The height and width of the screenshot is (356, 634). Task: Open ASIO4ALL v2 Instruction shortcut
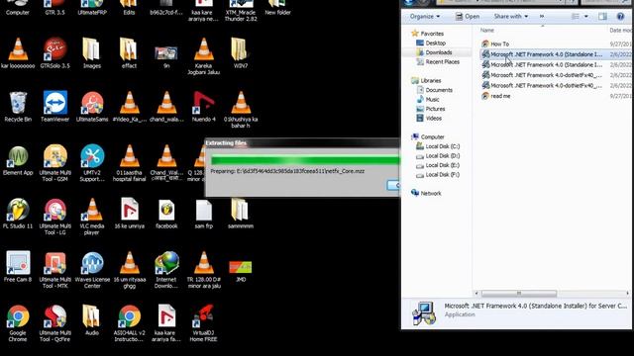[x=129, y=323]
